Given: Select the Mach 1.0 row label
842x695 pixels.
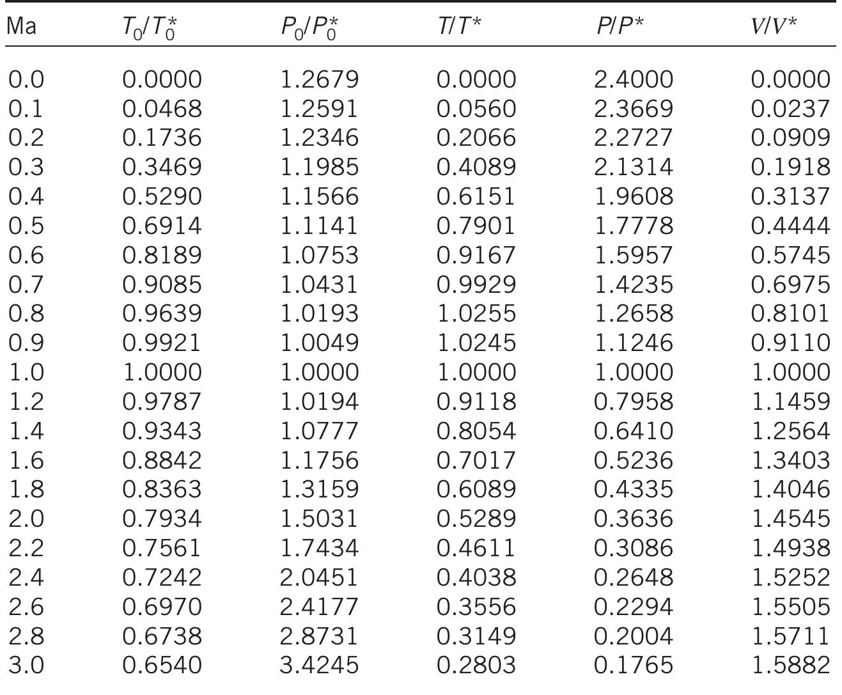Looking at the screenshot, I should coord(26,372).
